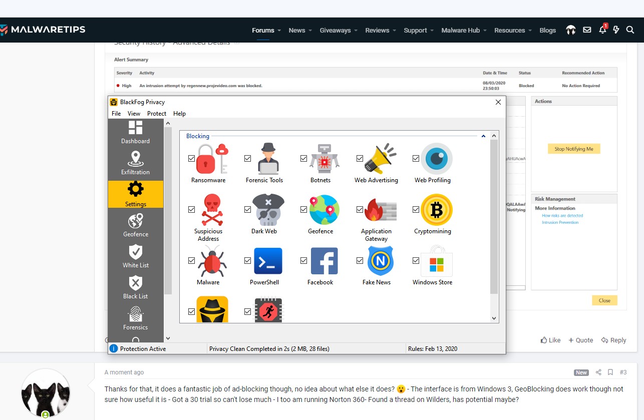Viewport: 644px width, 420px height.
Task: Disable the Dark Web checkbox
Action: pyautogui.click(x=247, y=209)
